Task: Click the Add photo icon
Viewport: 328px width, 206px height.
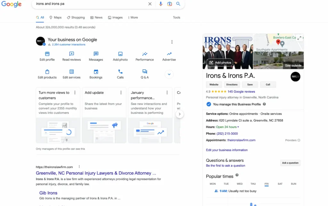Action: point(120,54)
